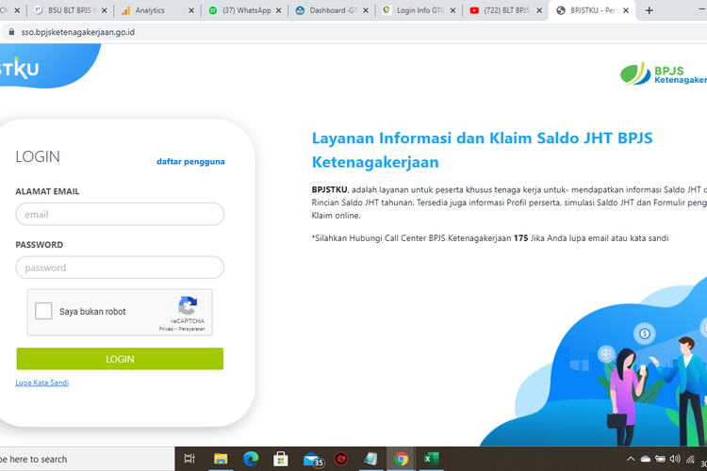Image resolution: width=707 pixels, height=471 pixels.
Task: Launch Microsoft Edge from taskbar
Action: point(251,459)
